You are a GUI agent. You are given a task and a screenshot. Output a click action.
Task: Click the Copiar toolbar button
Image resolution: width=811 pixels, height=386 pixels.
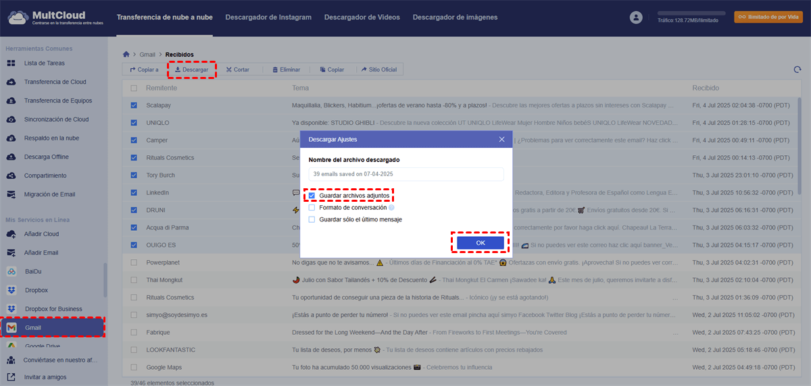click(332, 70)
